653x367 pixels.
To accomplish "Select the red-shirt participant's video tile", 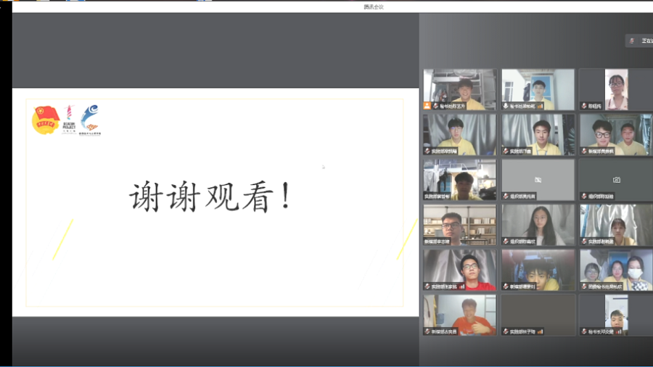I will 459,270.
